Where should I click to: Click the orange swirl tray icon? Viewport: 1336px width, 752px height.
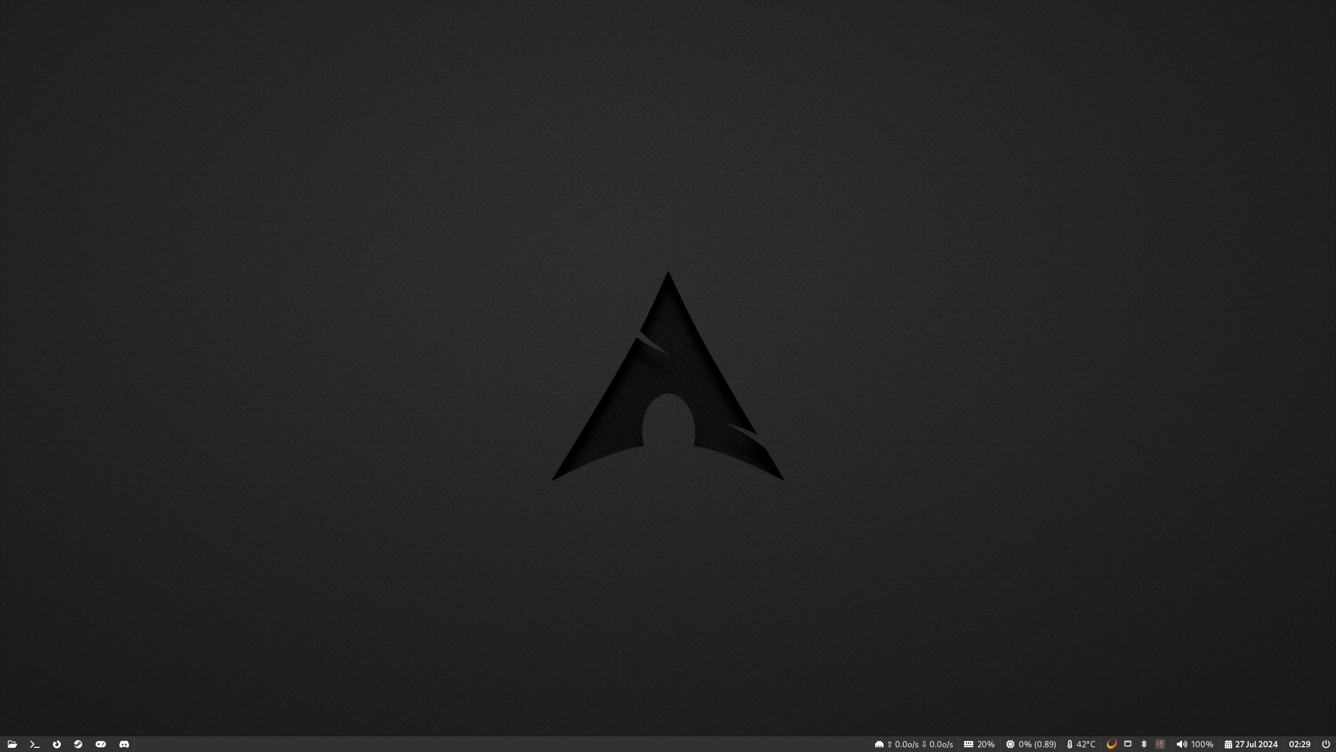click(x=1112, y=744)
